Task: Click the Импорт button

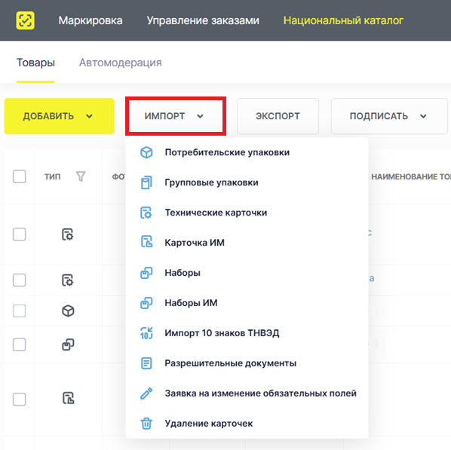Action: (x=176, y=116)
